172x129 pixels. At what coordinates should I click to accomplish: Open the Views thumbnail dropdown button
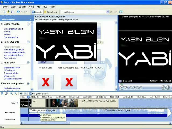[121, 12]
